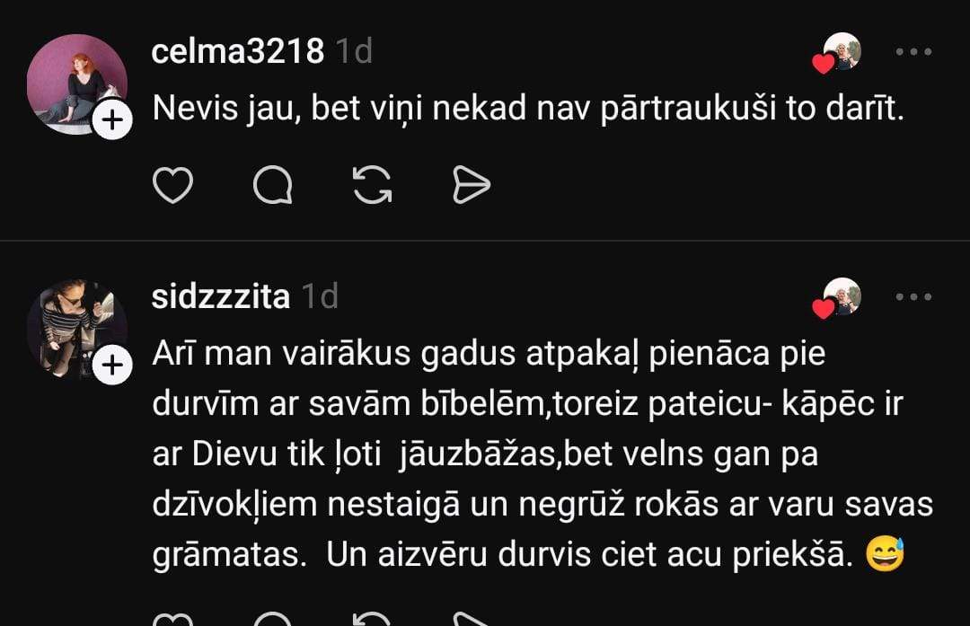Image resolution: width=970 pixels, height=626 pixels.
Task: Reply to celma3218's comment via speech bubble
Action: click(x=272, y=185)
